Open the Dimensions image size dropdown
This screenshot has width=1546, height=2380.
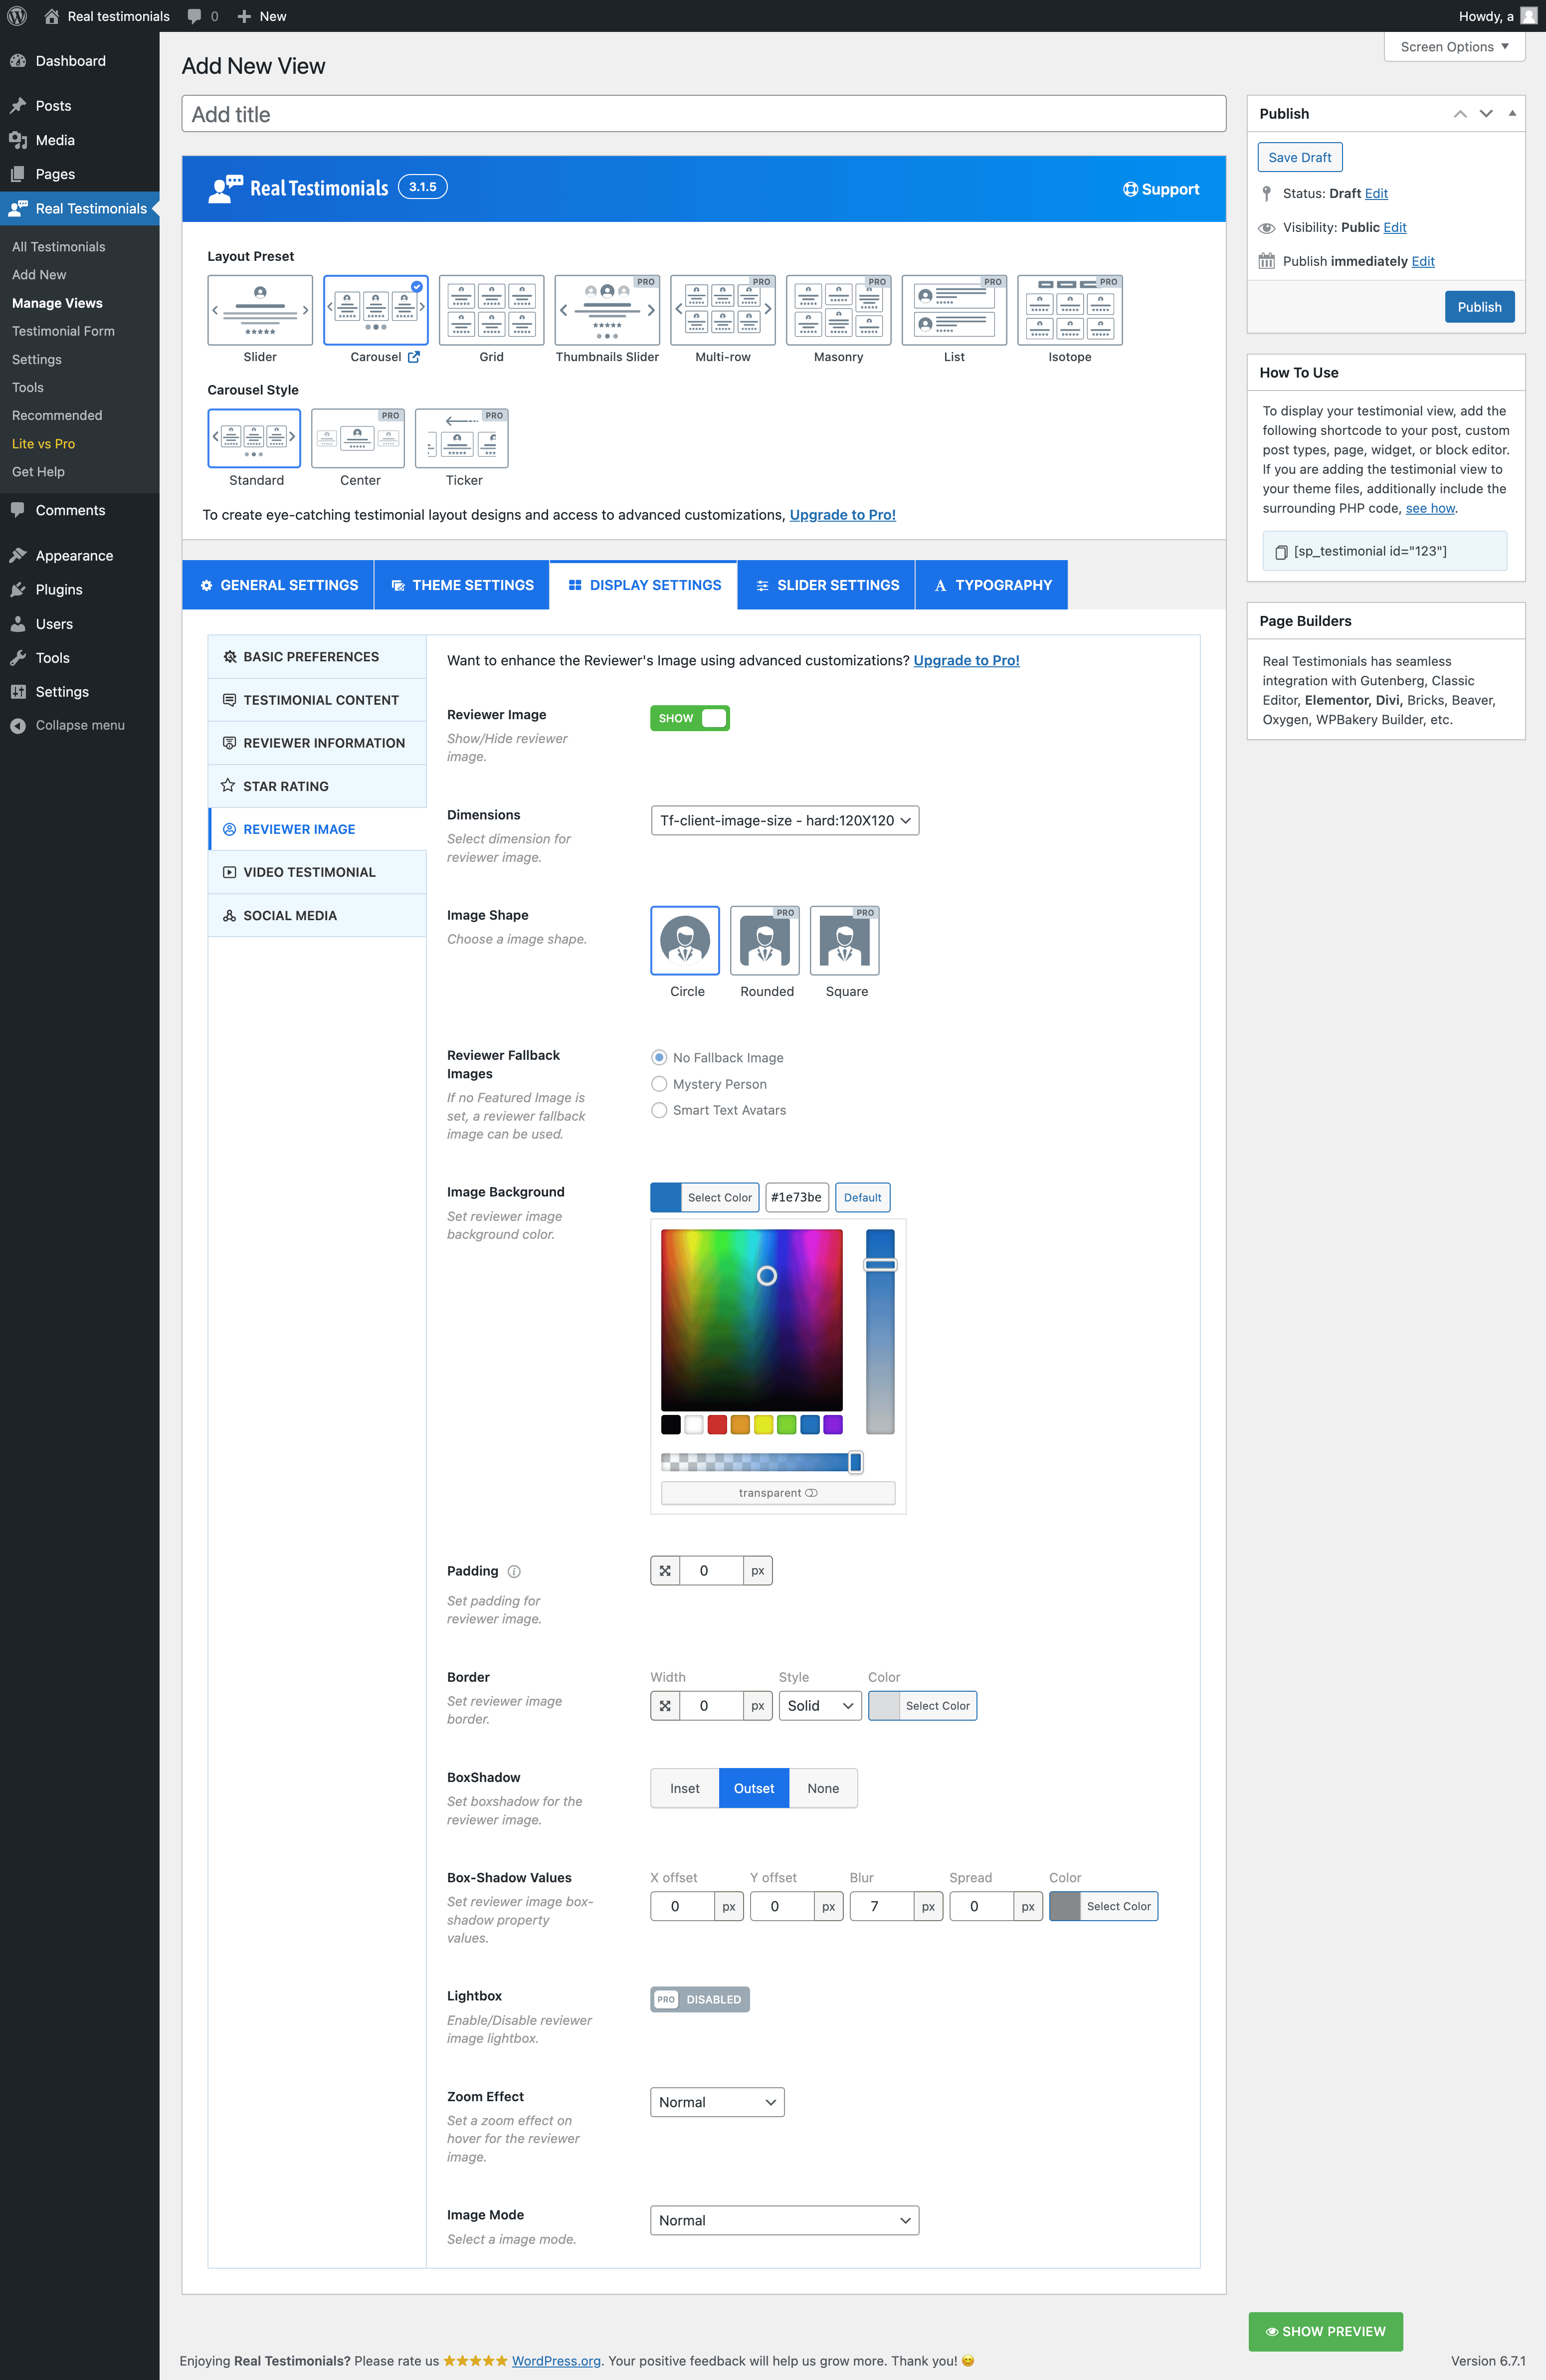784,820
